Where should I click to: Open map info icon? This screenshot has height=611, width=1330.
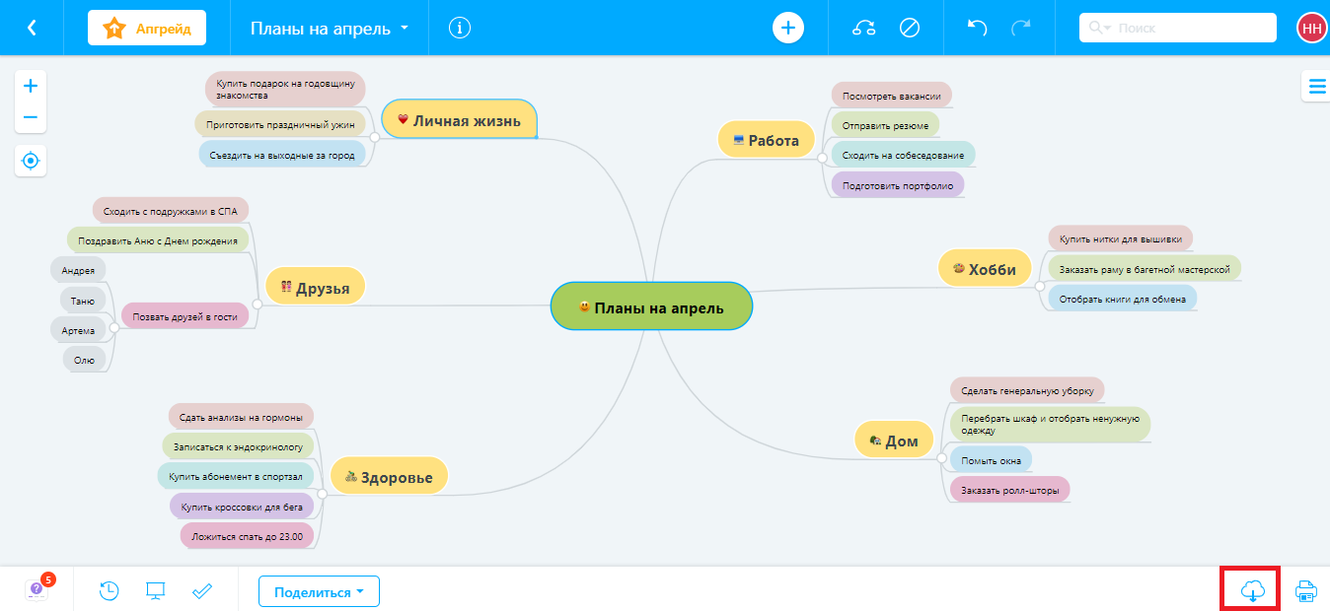459,28
